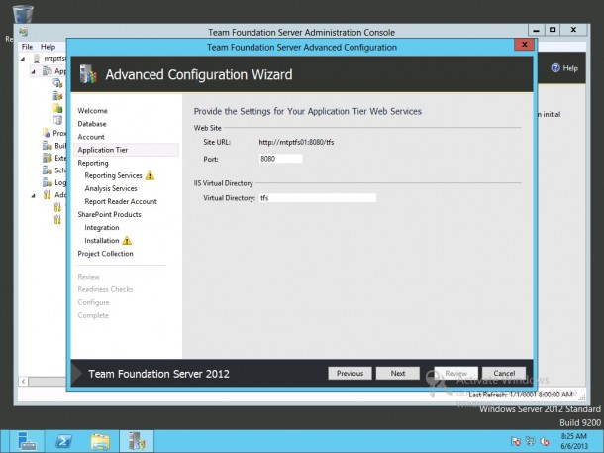Screen dimensions: 604x453
Task: Open the Help menu in Administration Console
Action: [49, 47]
